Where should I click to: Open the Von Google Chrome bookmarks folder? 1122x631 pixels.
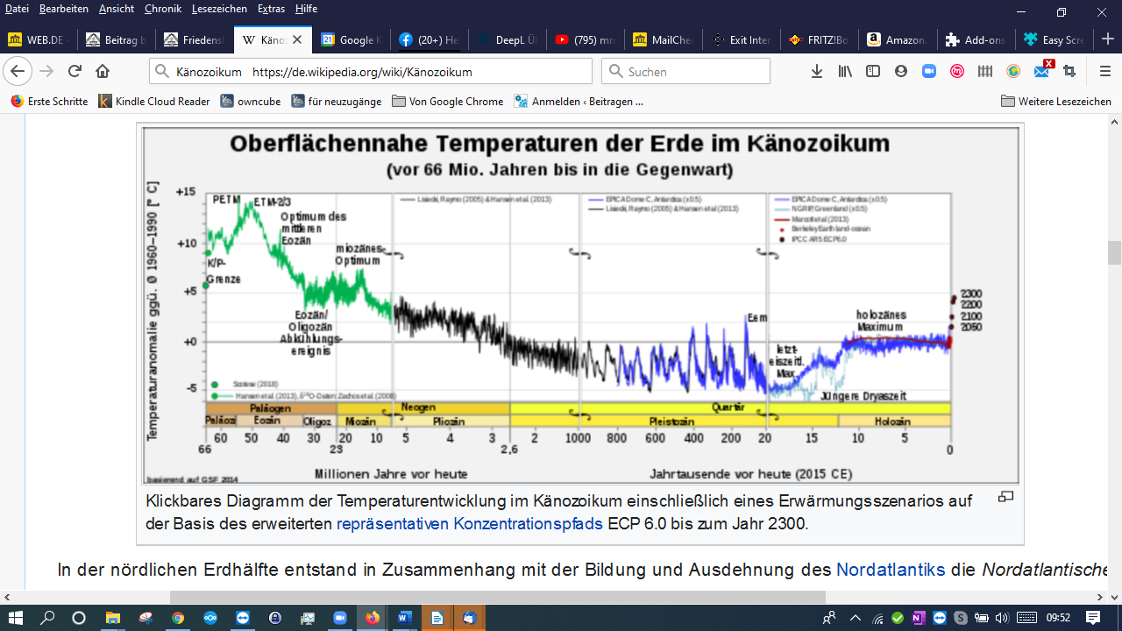point(447,102)
